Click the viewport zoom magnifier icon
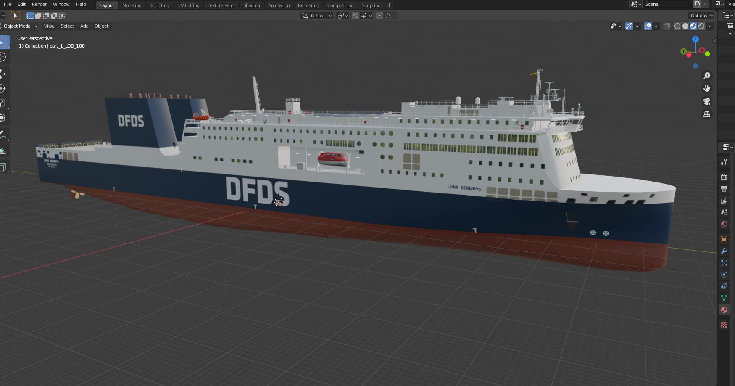Image resolution: width=735 pixels, height=386 pixels. click(707, 76)
